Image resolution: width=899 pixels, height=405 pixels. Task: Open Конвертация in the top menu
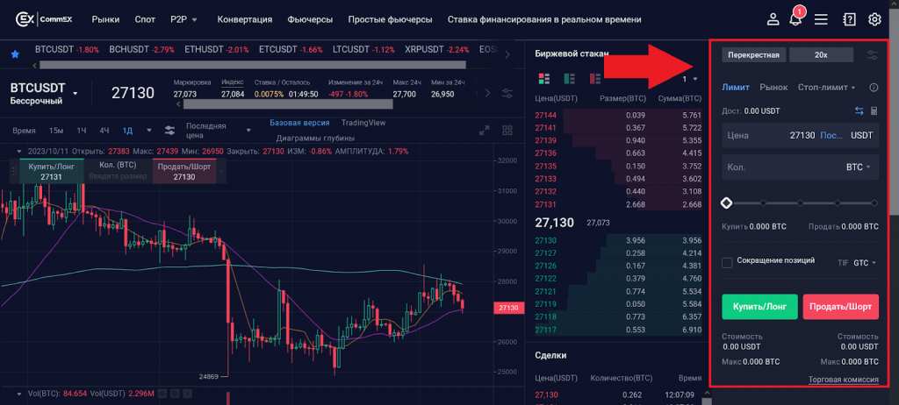pos(245,19)
